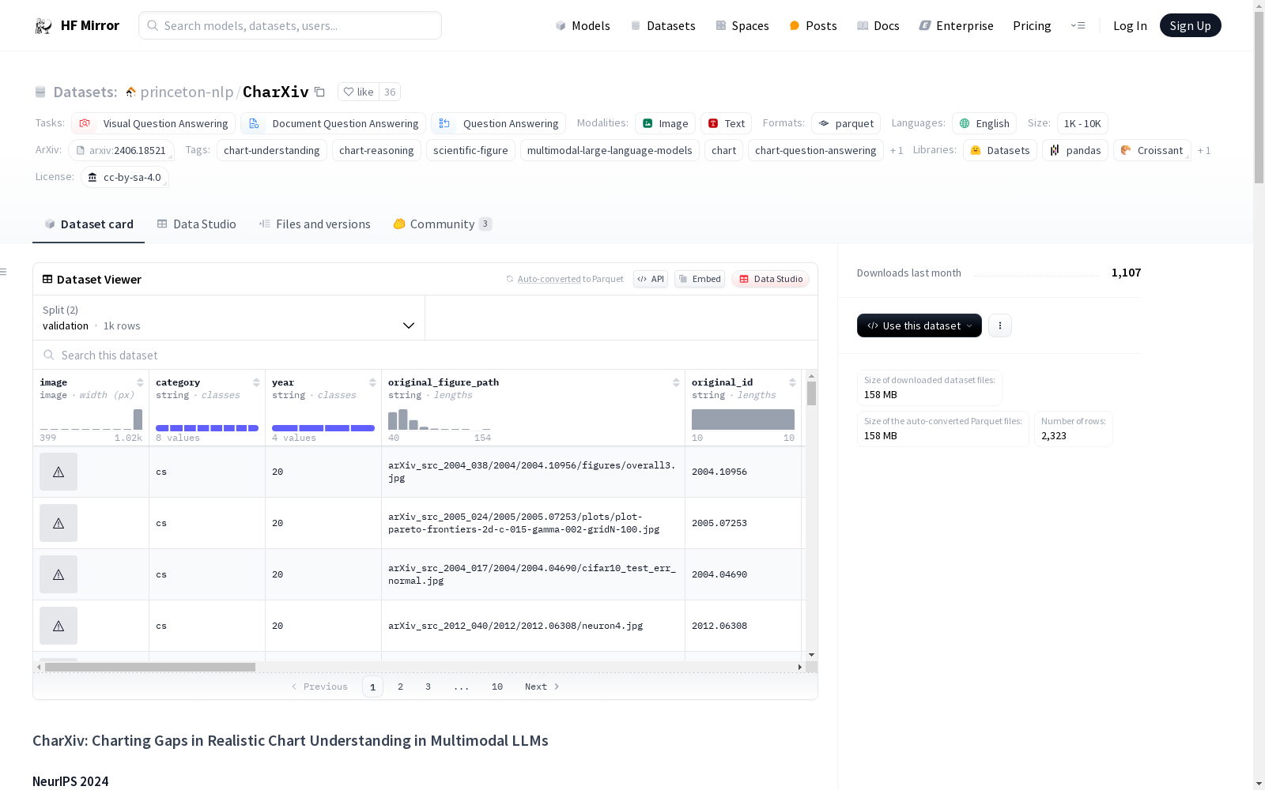1265x790 pixels.
Task: Click the English language tag
Action: 984,123
